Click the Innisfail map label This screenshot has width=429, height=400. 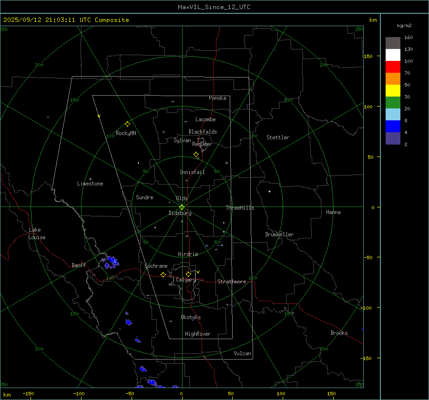[x=192, y=172]
